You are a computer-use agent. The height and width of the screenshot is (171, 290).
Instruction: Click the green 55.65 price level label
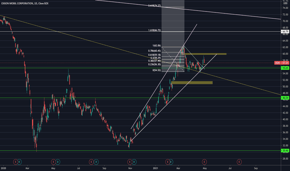pyautogui.click(x=285, y=68)
